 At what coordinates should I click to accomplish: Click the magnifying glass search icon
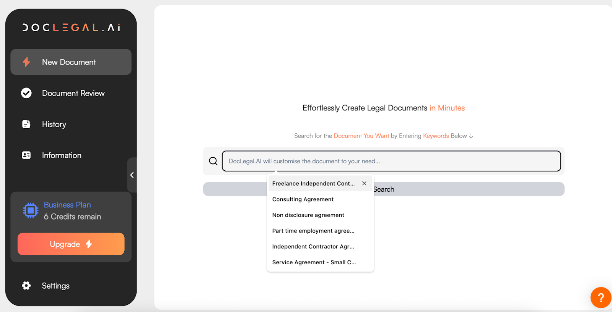213,161
